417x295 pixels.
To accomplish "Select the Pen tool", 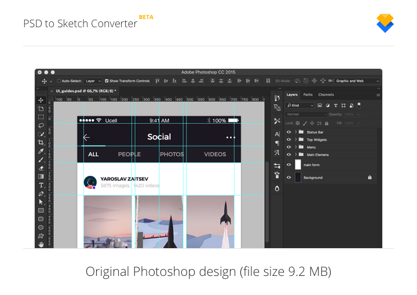I will [41, 194].
